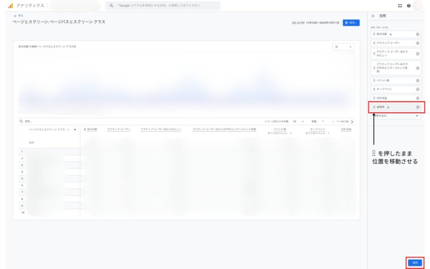Viewport: 430px width, 269px height.
Task: Open the 日 granularity dropdown on chart
Action: click(343, 47)
